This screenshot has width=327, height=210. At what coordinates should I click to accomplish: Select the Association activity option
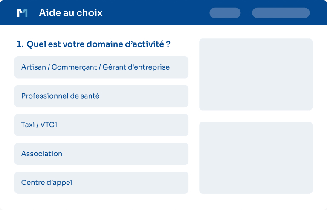[101, 154]
